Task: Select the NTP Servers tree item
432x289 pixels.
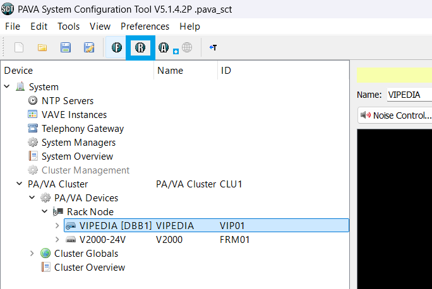Action: click(x=68, y=101)
